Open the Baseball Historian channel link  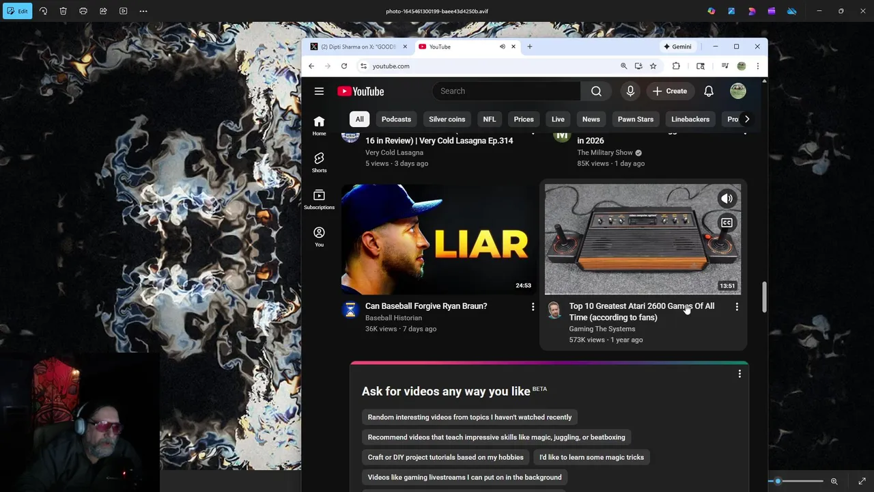(393, 318)
